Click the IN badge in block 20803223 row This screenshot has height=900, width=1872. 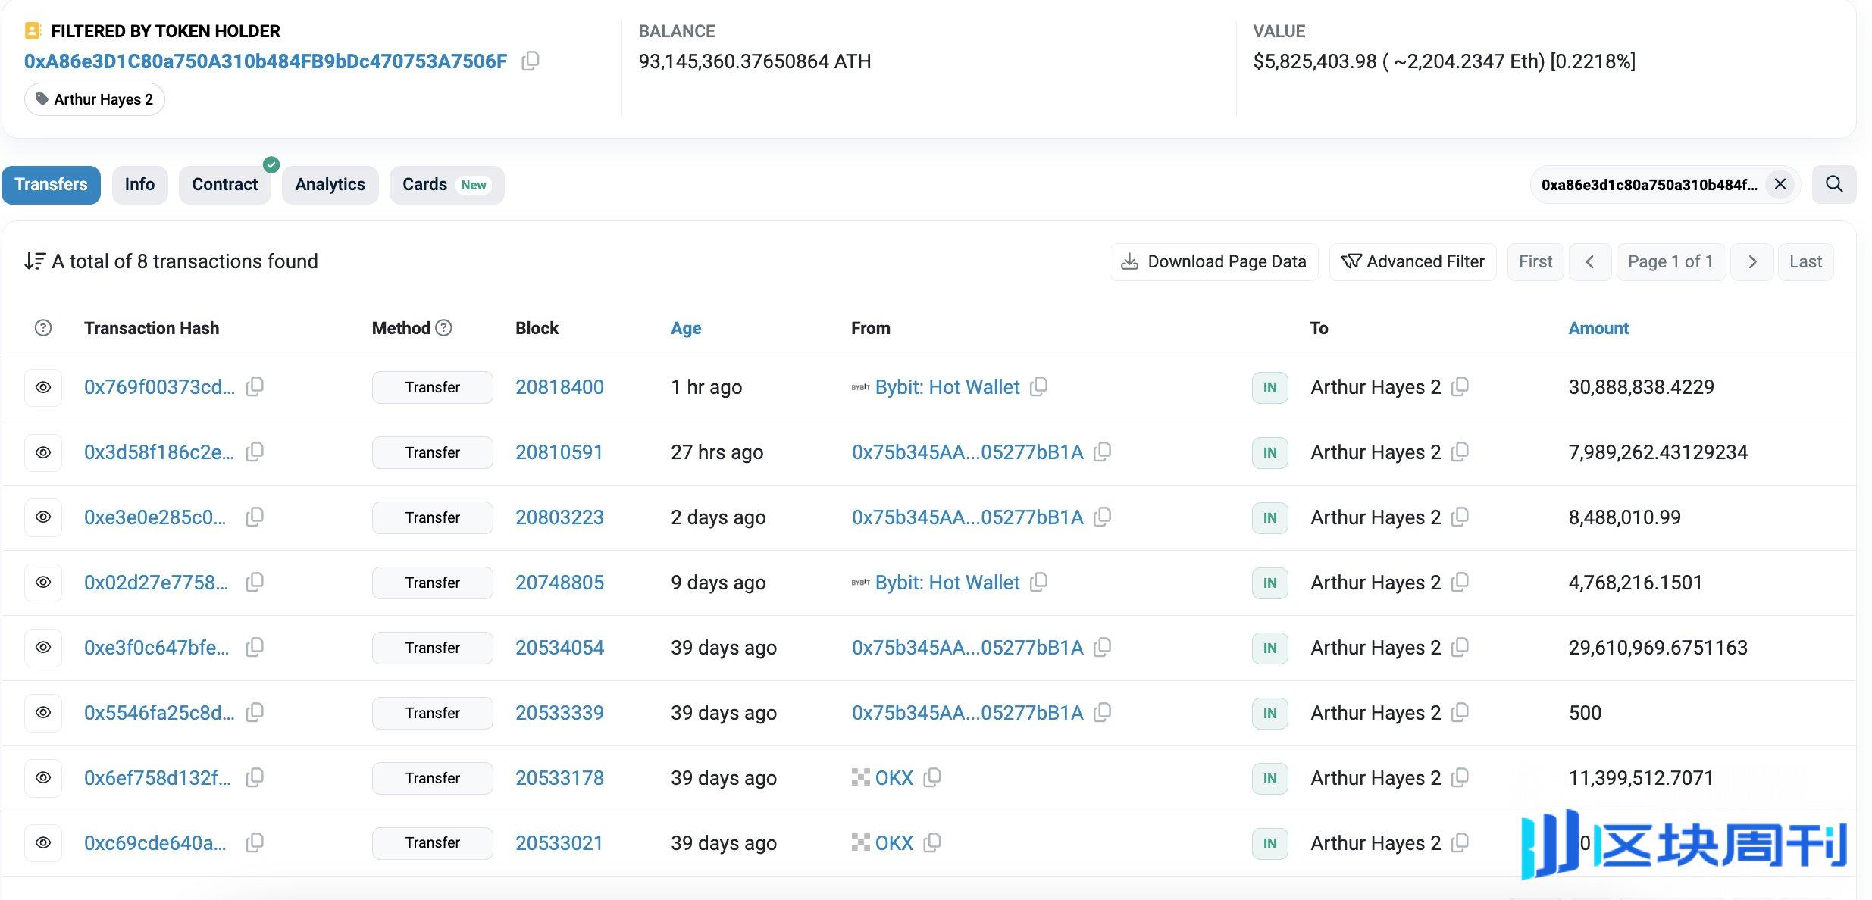coord(1270,518)
